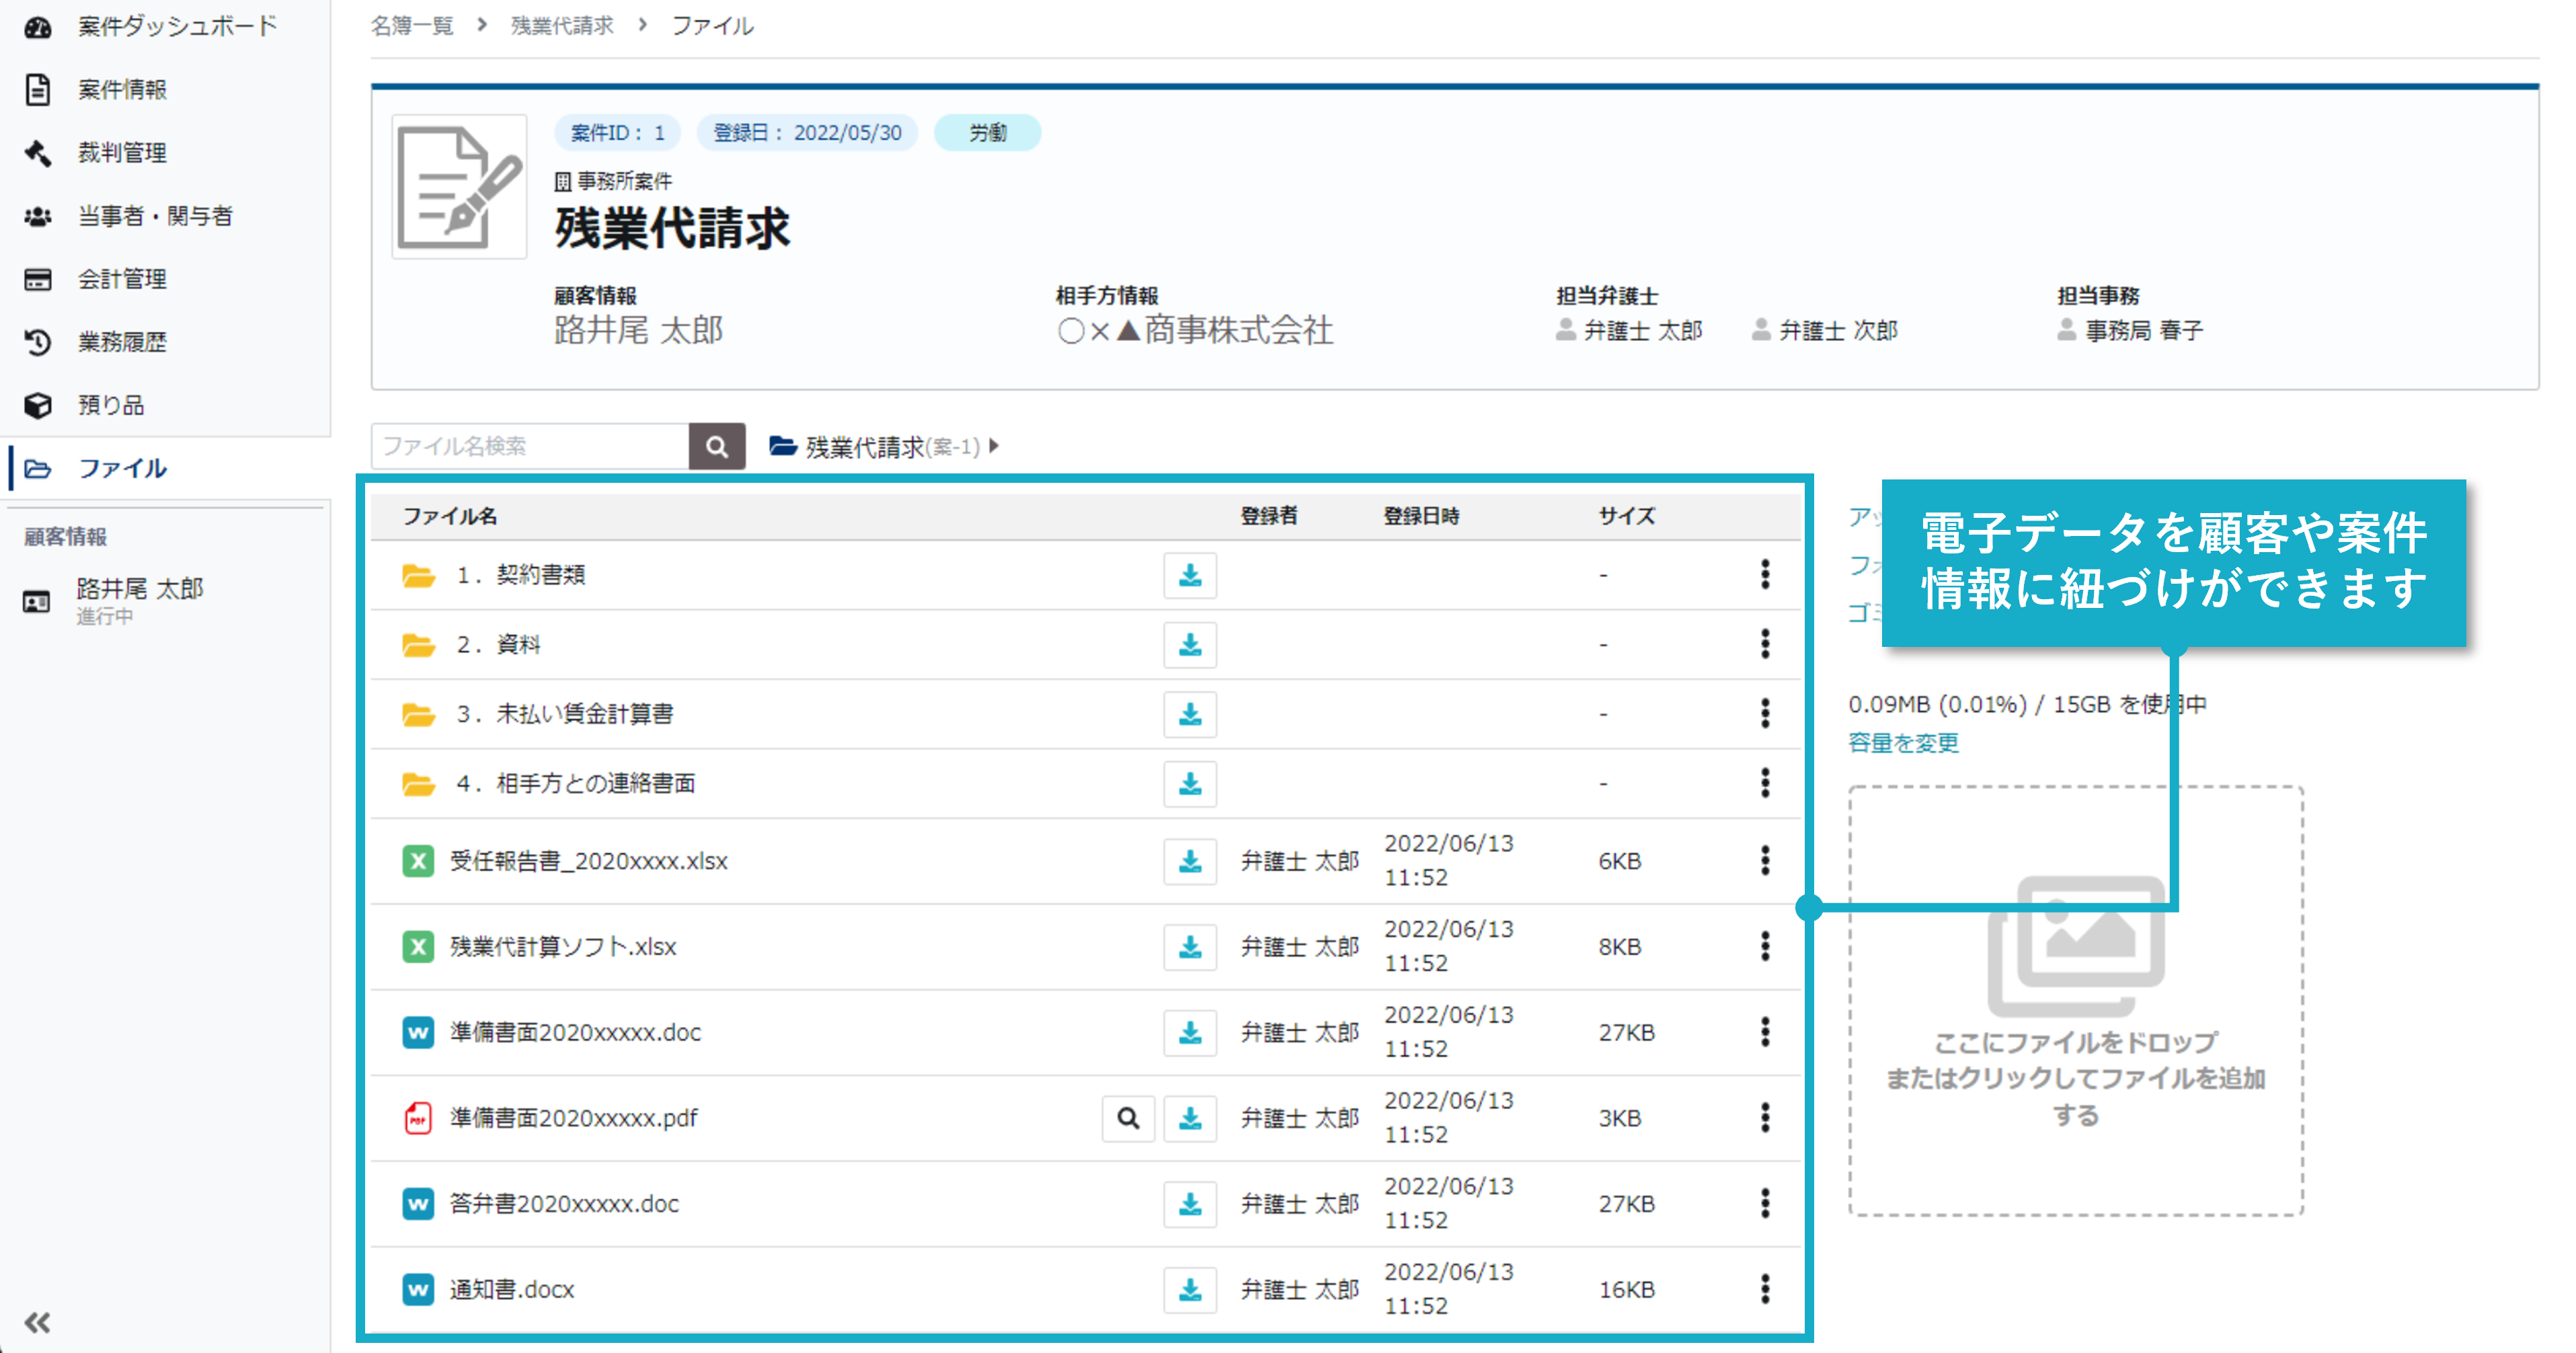Click the ファイル folder icon in sidebar
Screen dimensions: 2576x1353
tap(38, 468)
